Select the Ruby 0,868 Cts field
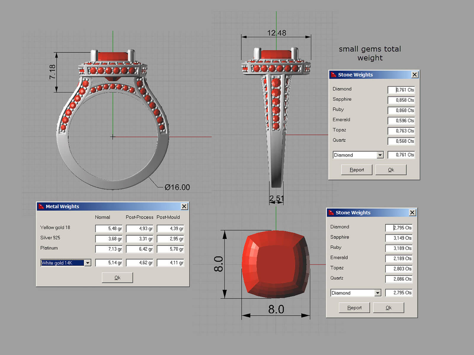 pos(401,110)
